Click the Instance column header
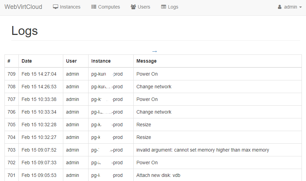306x181 pixels. point(101,61)
